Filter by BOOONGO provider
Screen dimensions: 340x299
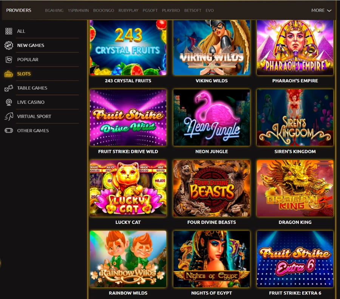(104, 11)
